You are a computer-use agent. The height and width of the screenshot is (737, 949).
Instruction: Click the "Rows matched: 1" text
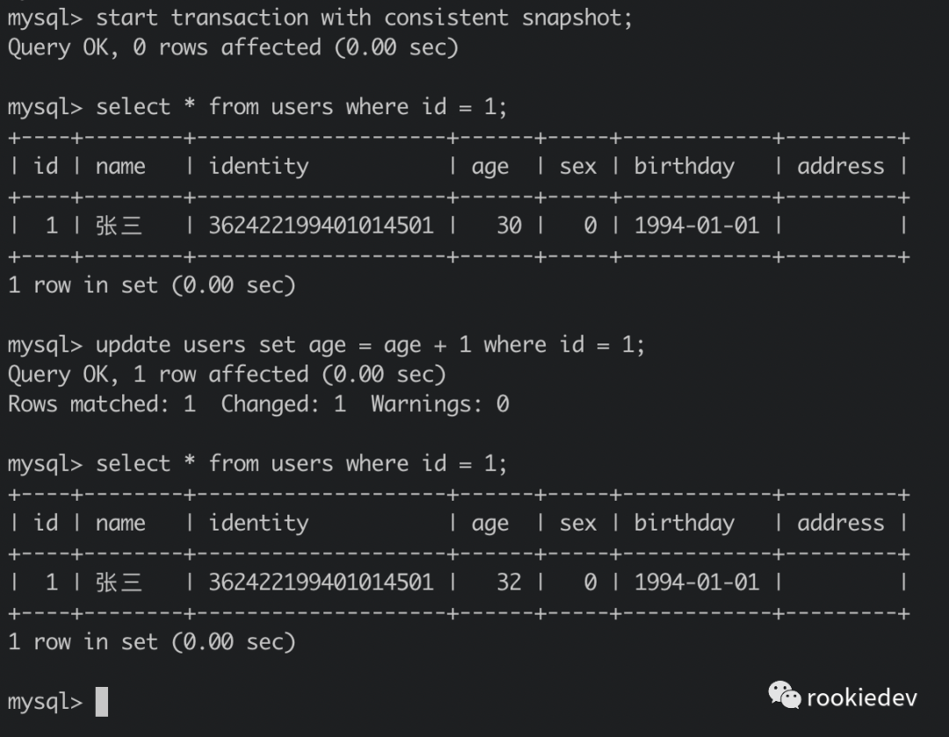102,404
